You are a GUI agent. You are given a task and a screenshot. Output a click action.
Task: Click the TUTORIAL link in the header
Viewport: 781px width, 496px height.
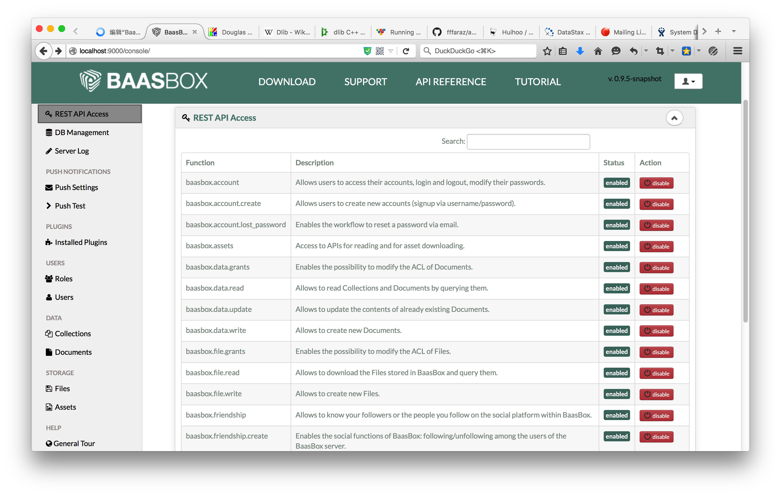click(x=537, y=82)
